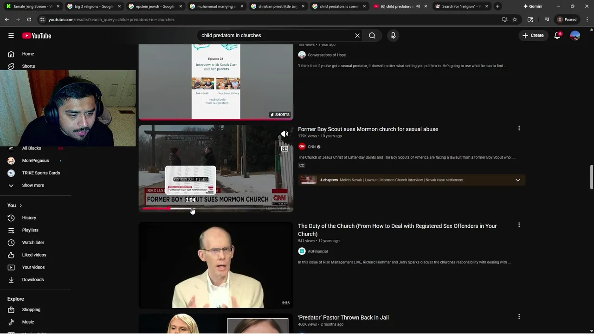Viewport: 594px width, 334px height.
Task: Open the Conversations of Hope Shorts thumbnail
Action: (216, 82)
